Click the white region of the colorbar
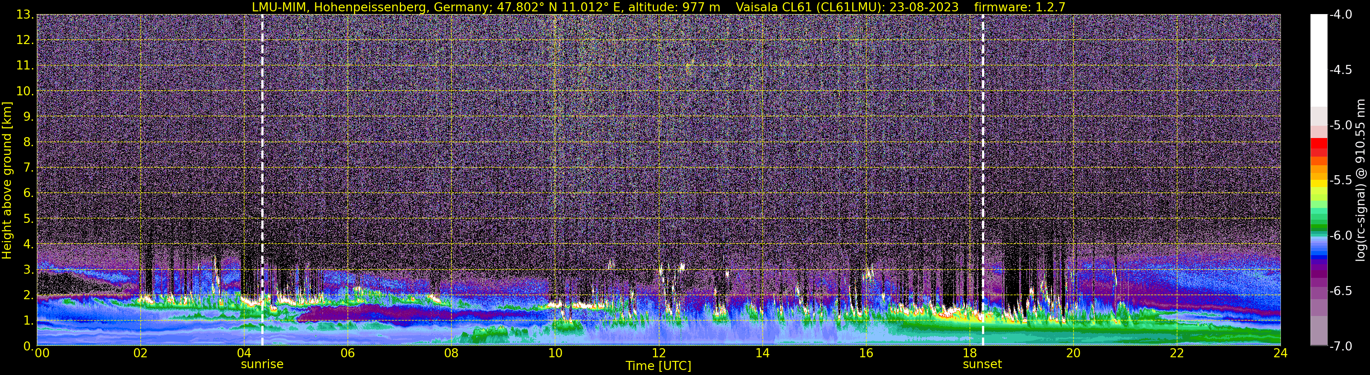The image size is (1370, 375). [1319, 60]
